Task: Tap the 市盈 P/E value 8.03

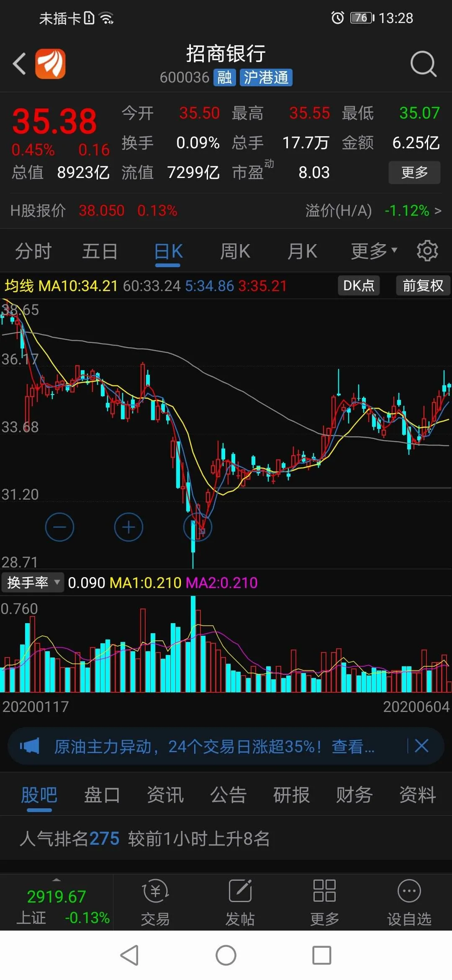Action: point(314,173)
